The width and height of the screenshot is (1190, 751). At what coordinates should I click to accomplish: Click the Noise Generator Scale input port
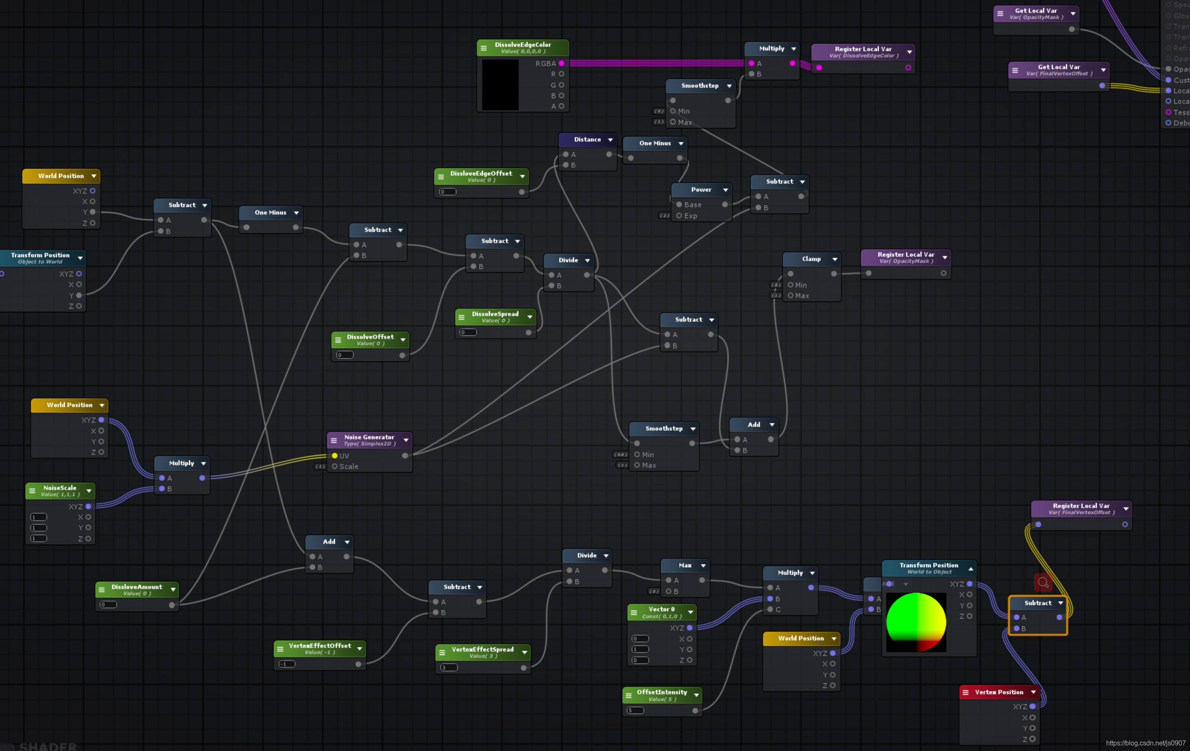(x=334, y=466)
